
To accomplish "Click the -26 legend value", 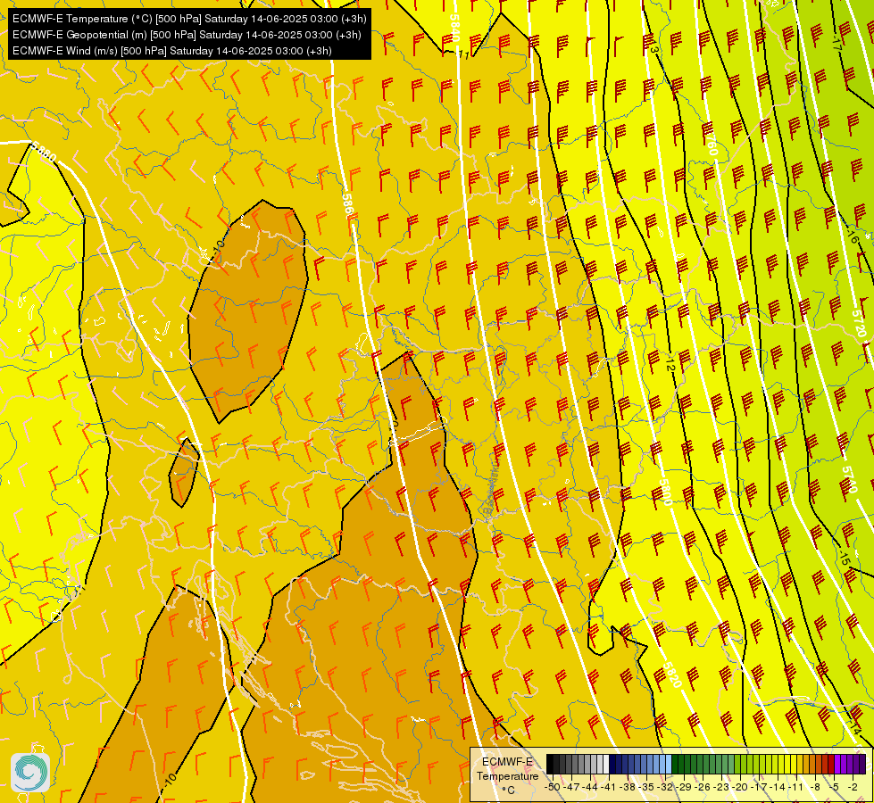I will (703, 787).
